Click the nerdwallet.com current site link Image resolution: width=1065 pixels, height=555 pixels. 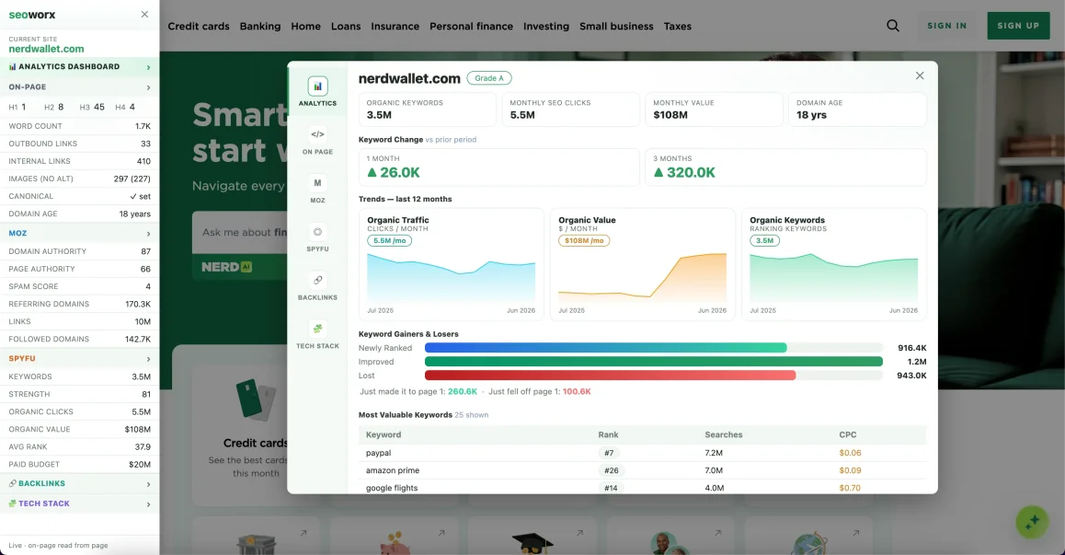pyautogui.click(x=46, y=49)
